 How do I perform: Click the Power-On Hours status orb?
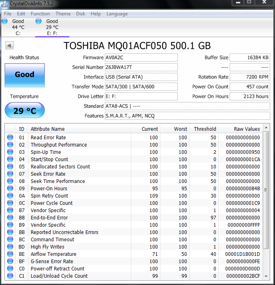pos(10,189)
